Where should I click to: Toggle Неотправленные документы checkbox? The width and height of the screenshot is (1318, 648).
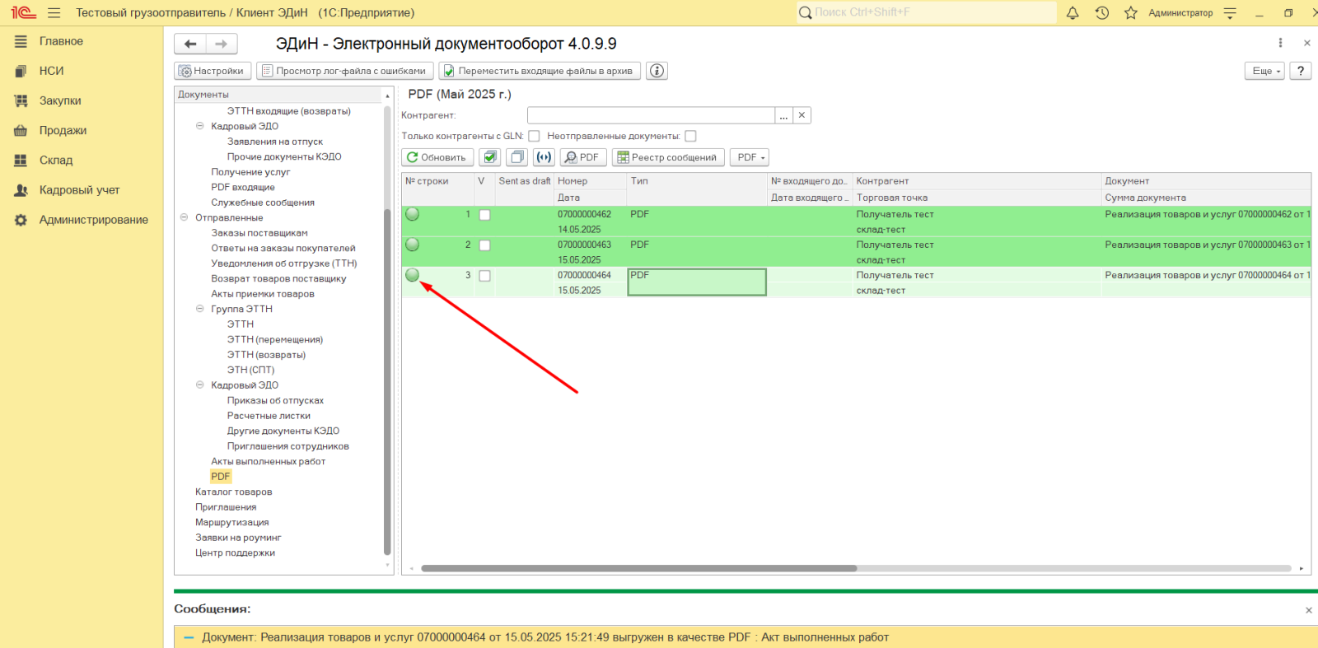690,136
